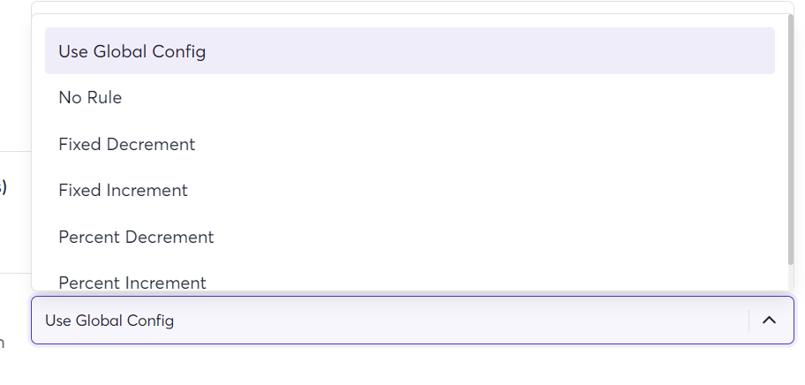Set the rule type to No Rule
The image size is (805, 385).
pos(410,97)
